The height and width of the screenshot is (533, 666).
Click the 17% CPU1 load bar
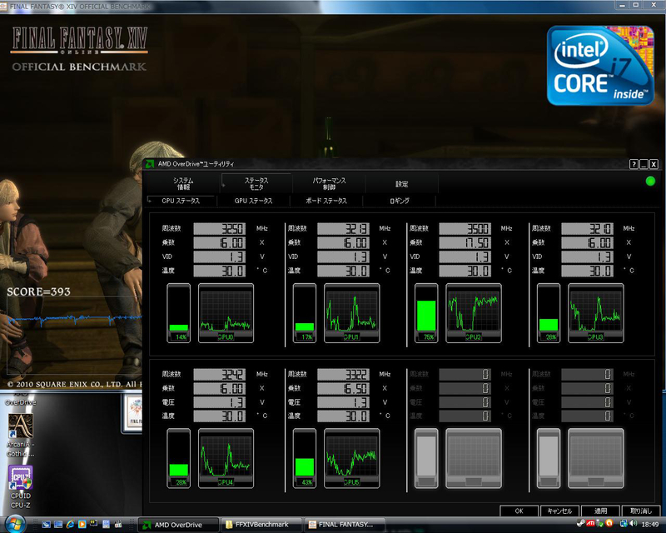click(x=305, y=313)
